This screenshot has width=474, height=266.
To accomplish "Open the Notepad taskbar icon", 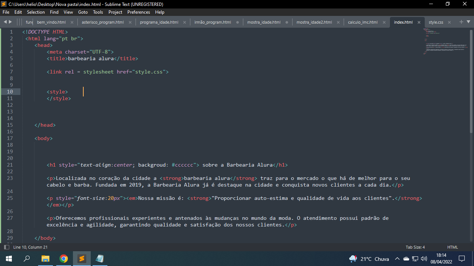I will coord(100,259).
